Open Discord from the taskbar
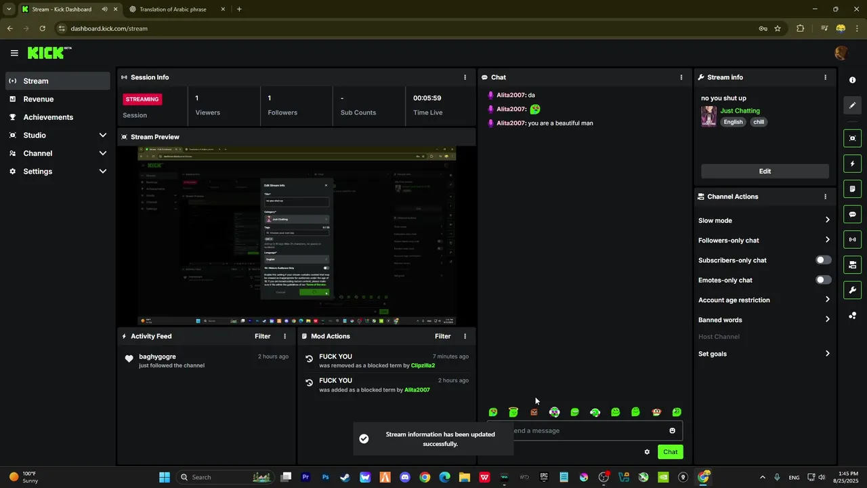 click(405, 477)
